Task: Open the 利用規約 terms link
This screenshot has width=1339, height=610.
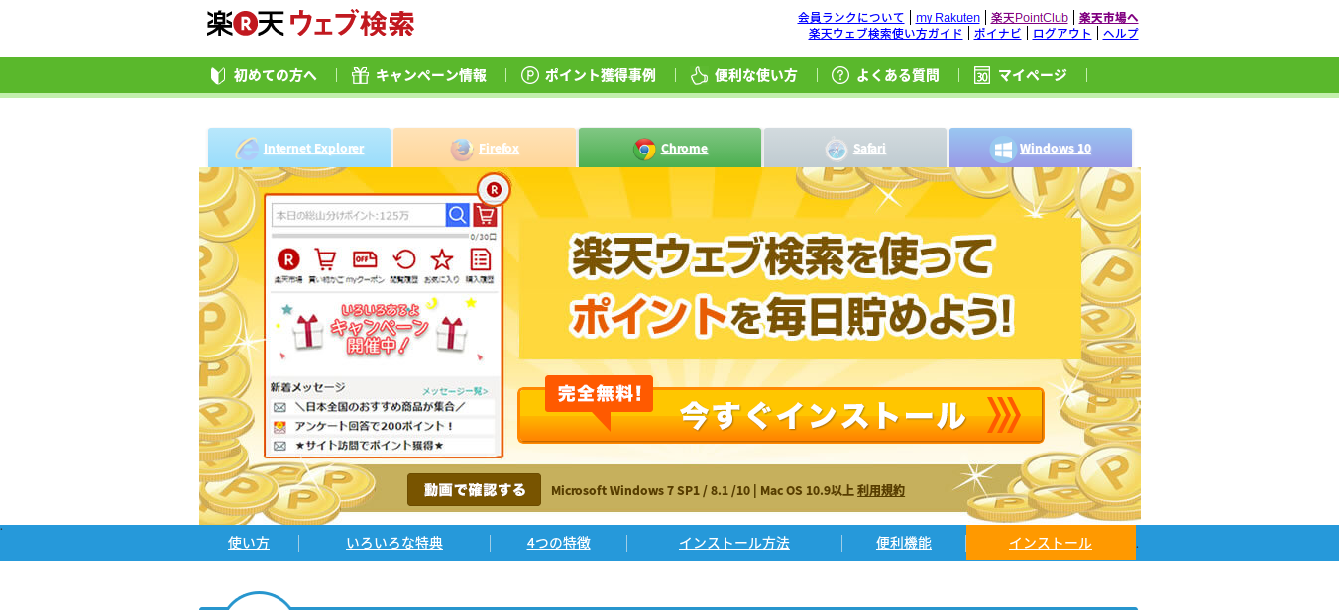Action: pyautogui.click(x=881, y=490)
